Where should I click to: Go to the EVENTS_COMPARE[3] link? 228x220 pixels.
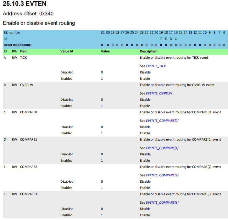coord(162,202)
